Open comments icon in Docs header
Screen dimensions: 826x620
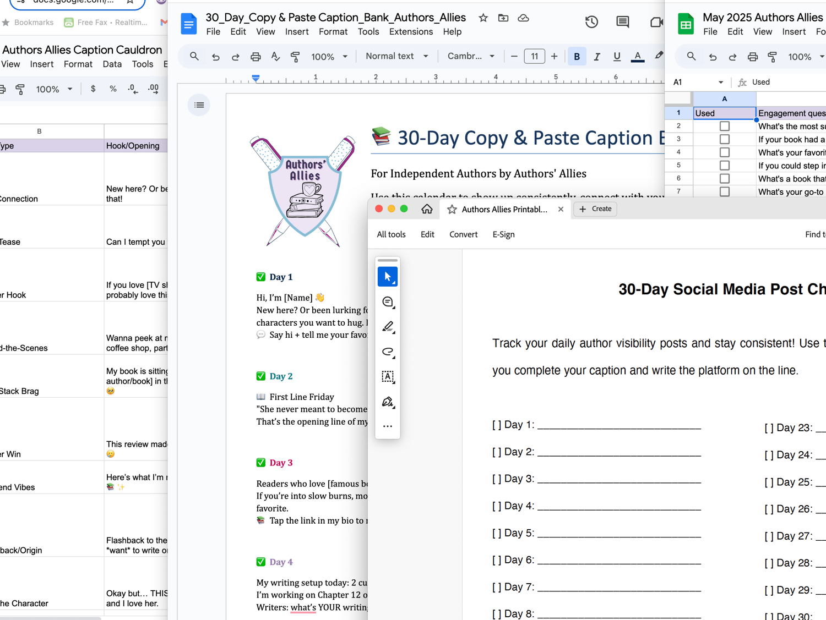pos(623,22)
